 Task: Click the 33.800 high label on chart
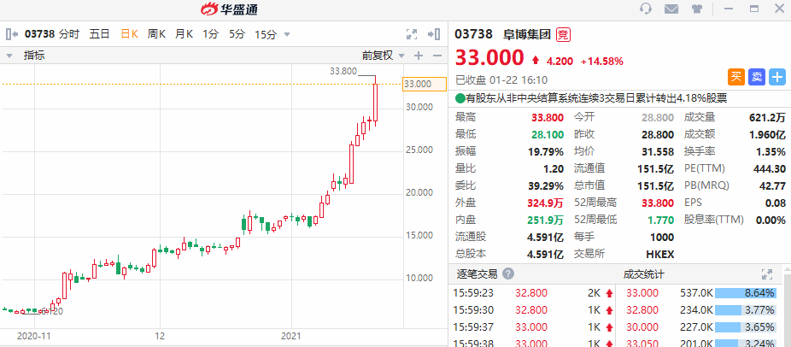tap(343, 71)
